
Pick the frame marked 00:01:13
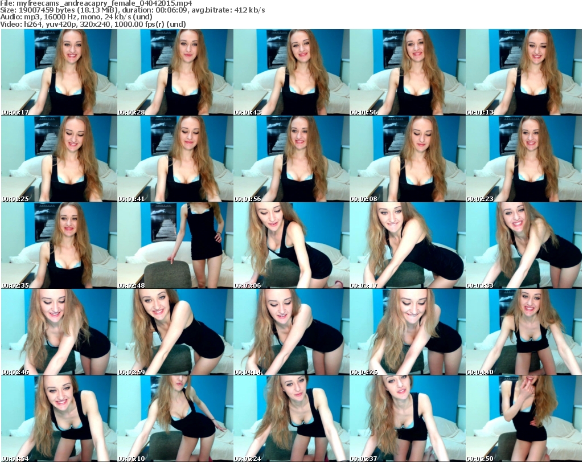point(523,72)
